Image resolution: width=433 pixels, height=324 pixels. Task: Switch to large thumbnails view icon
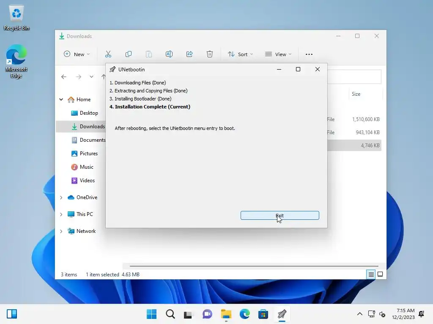click(x=380, y=274)
